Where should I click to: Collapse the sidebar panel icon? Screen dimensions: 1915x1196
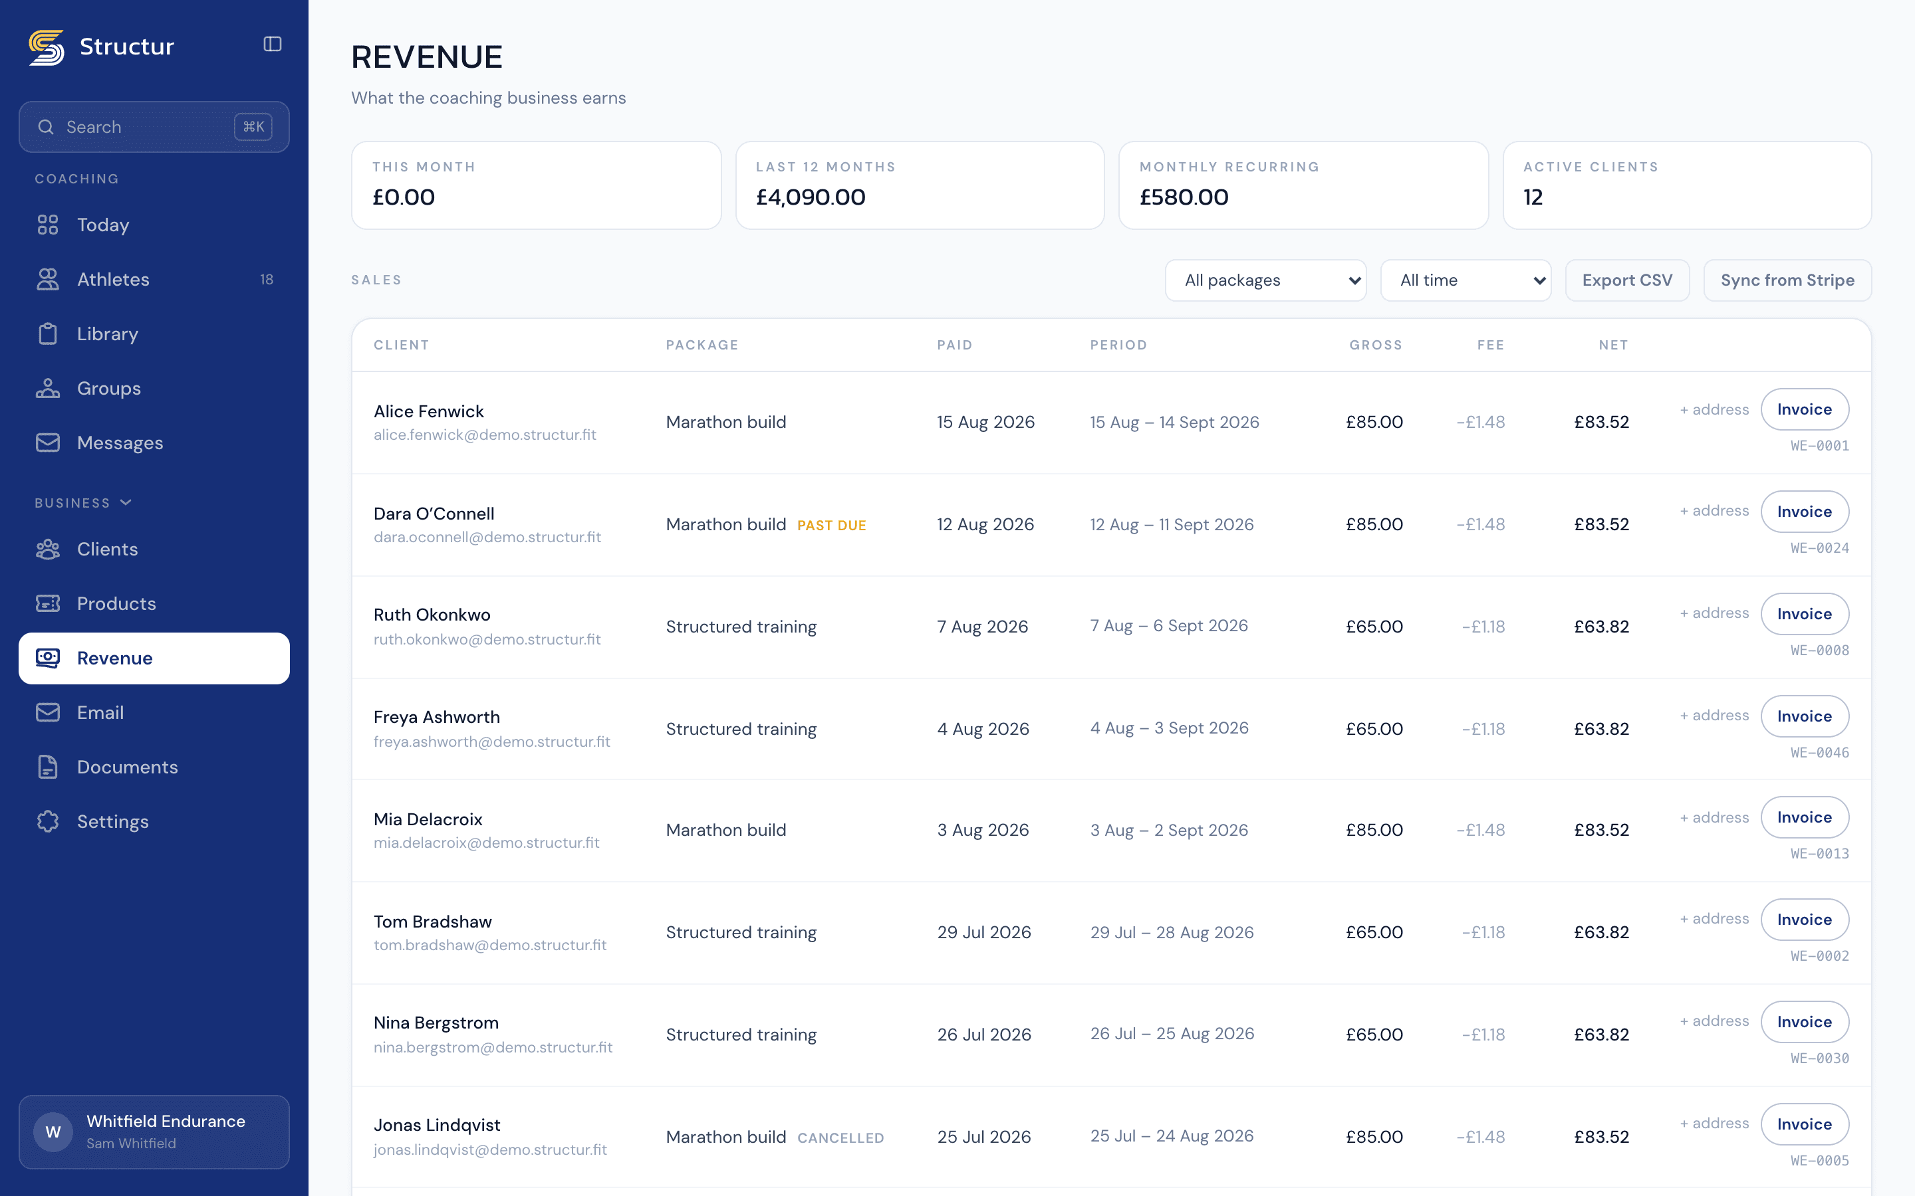point(272,45)
